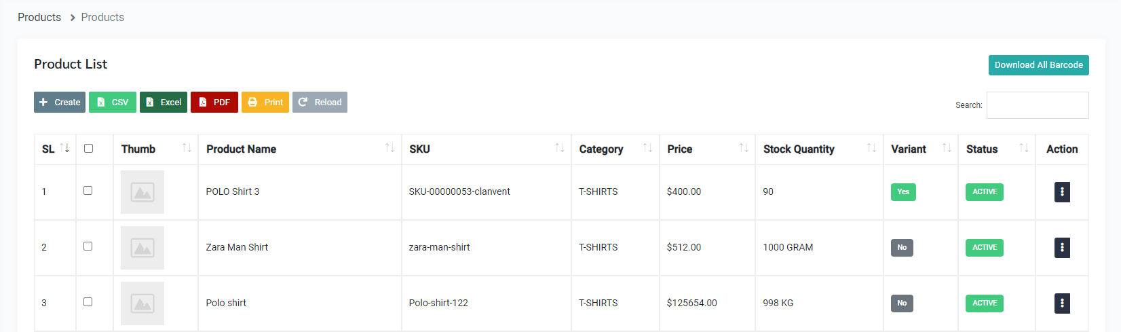Focus the Search input field
This screenshot has width=1121, height=332.
click(1037, 105)
